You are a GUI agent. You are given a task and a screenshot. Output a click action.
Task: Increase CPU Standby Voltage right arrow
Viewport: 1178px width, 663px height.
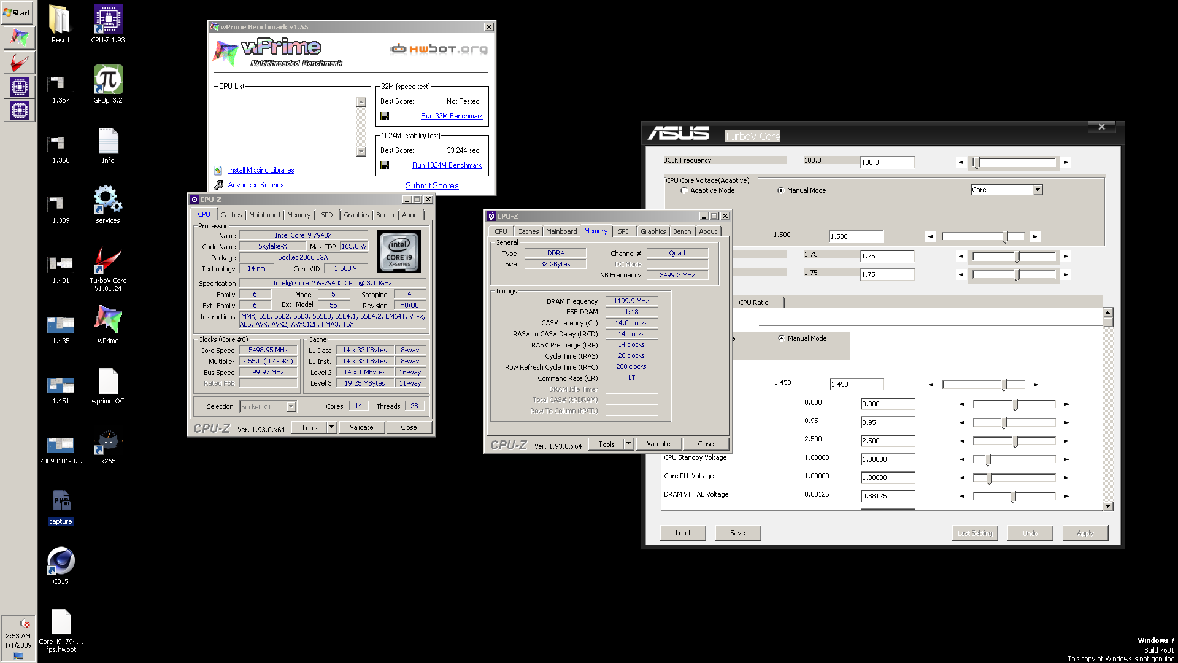coord(1067,459)
